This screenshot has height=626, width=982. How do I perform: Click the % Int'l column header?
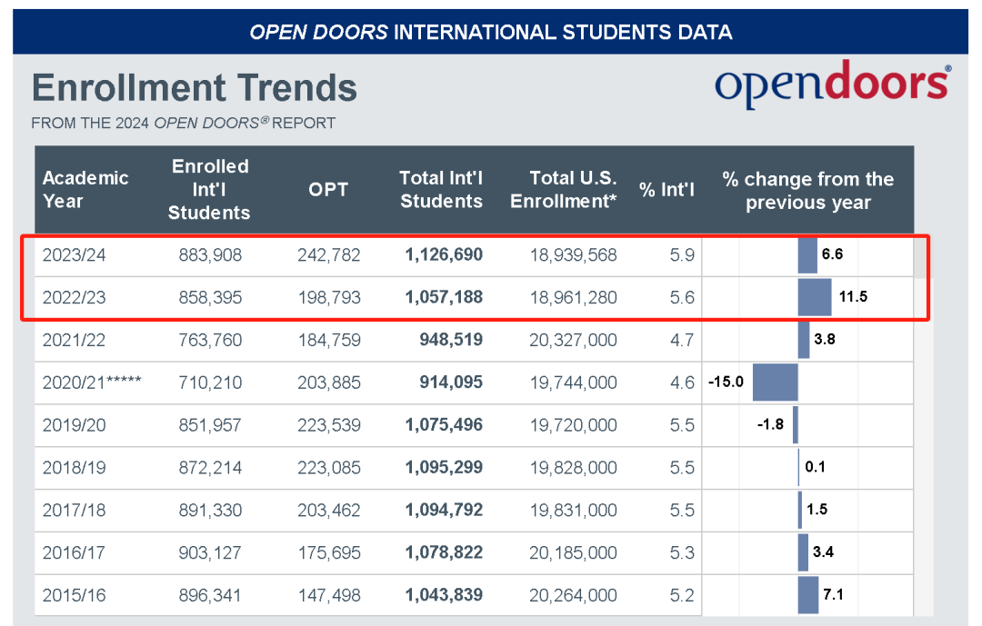tap(666, 190)
